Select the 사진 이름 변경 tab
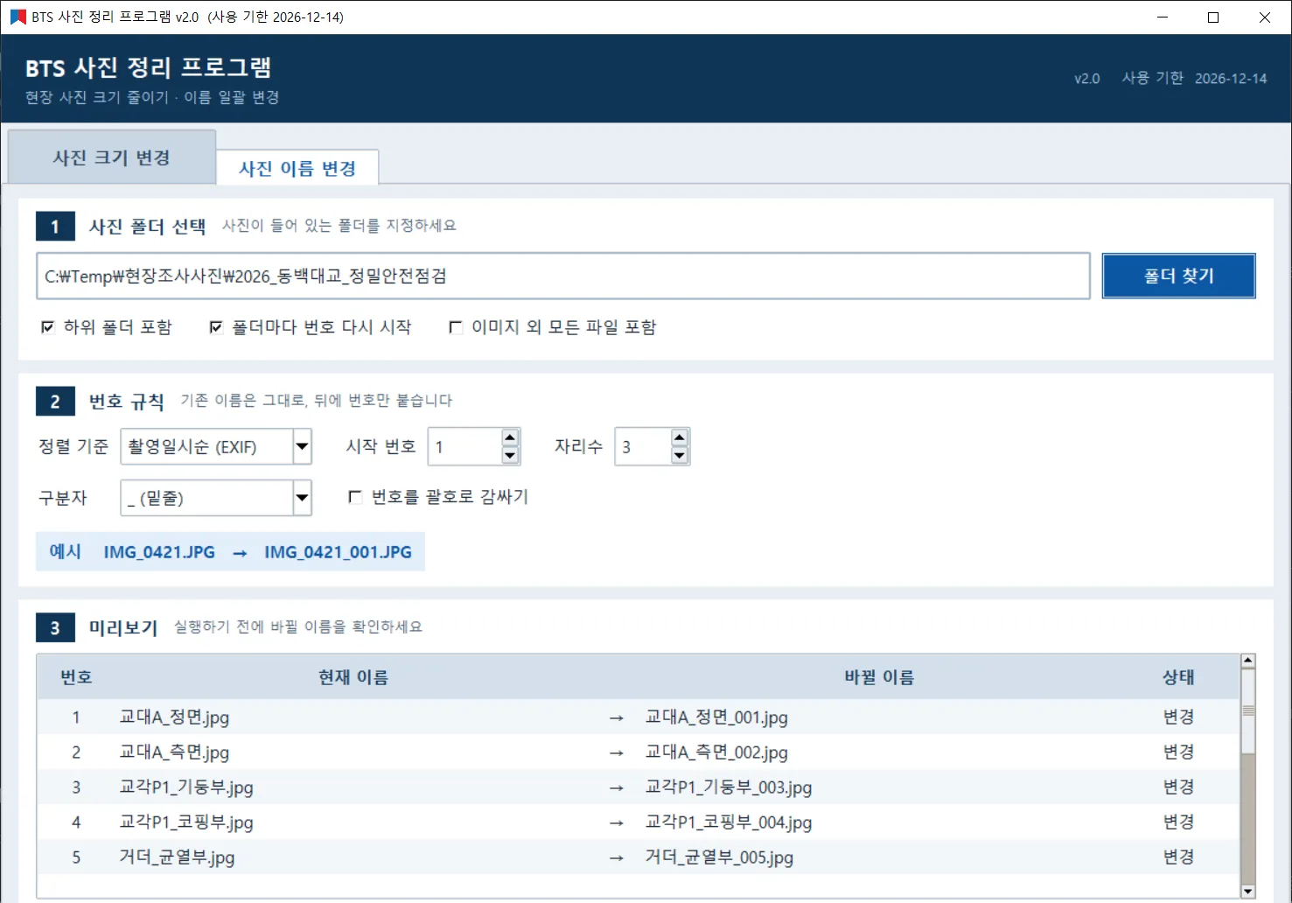The image size is (1292, 903). tap(297, 168)
